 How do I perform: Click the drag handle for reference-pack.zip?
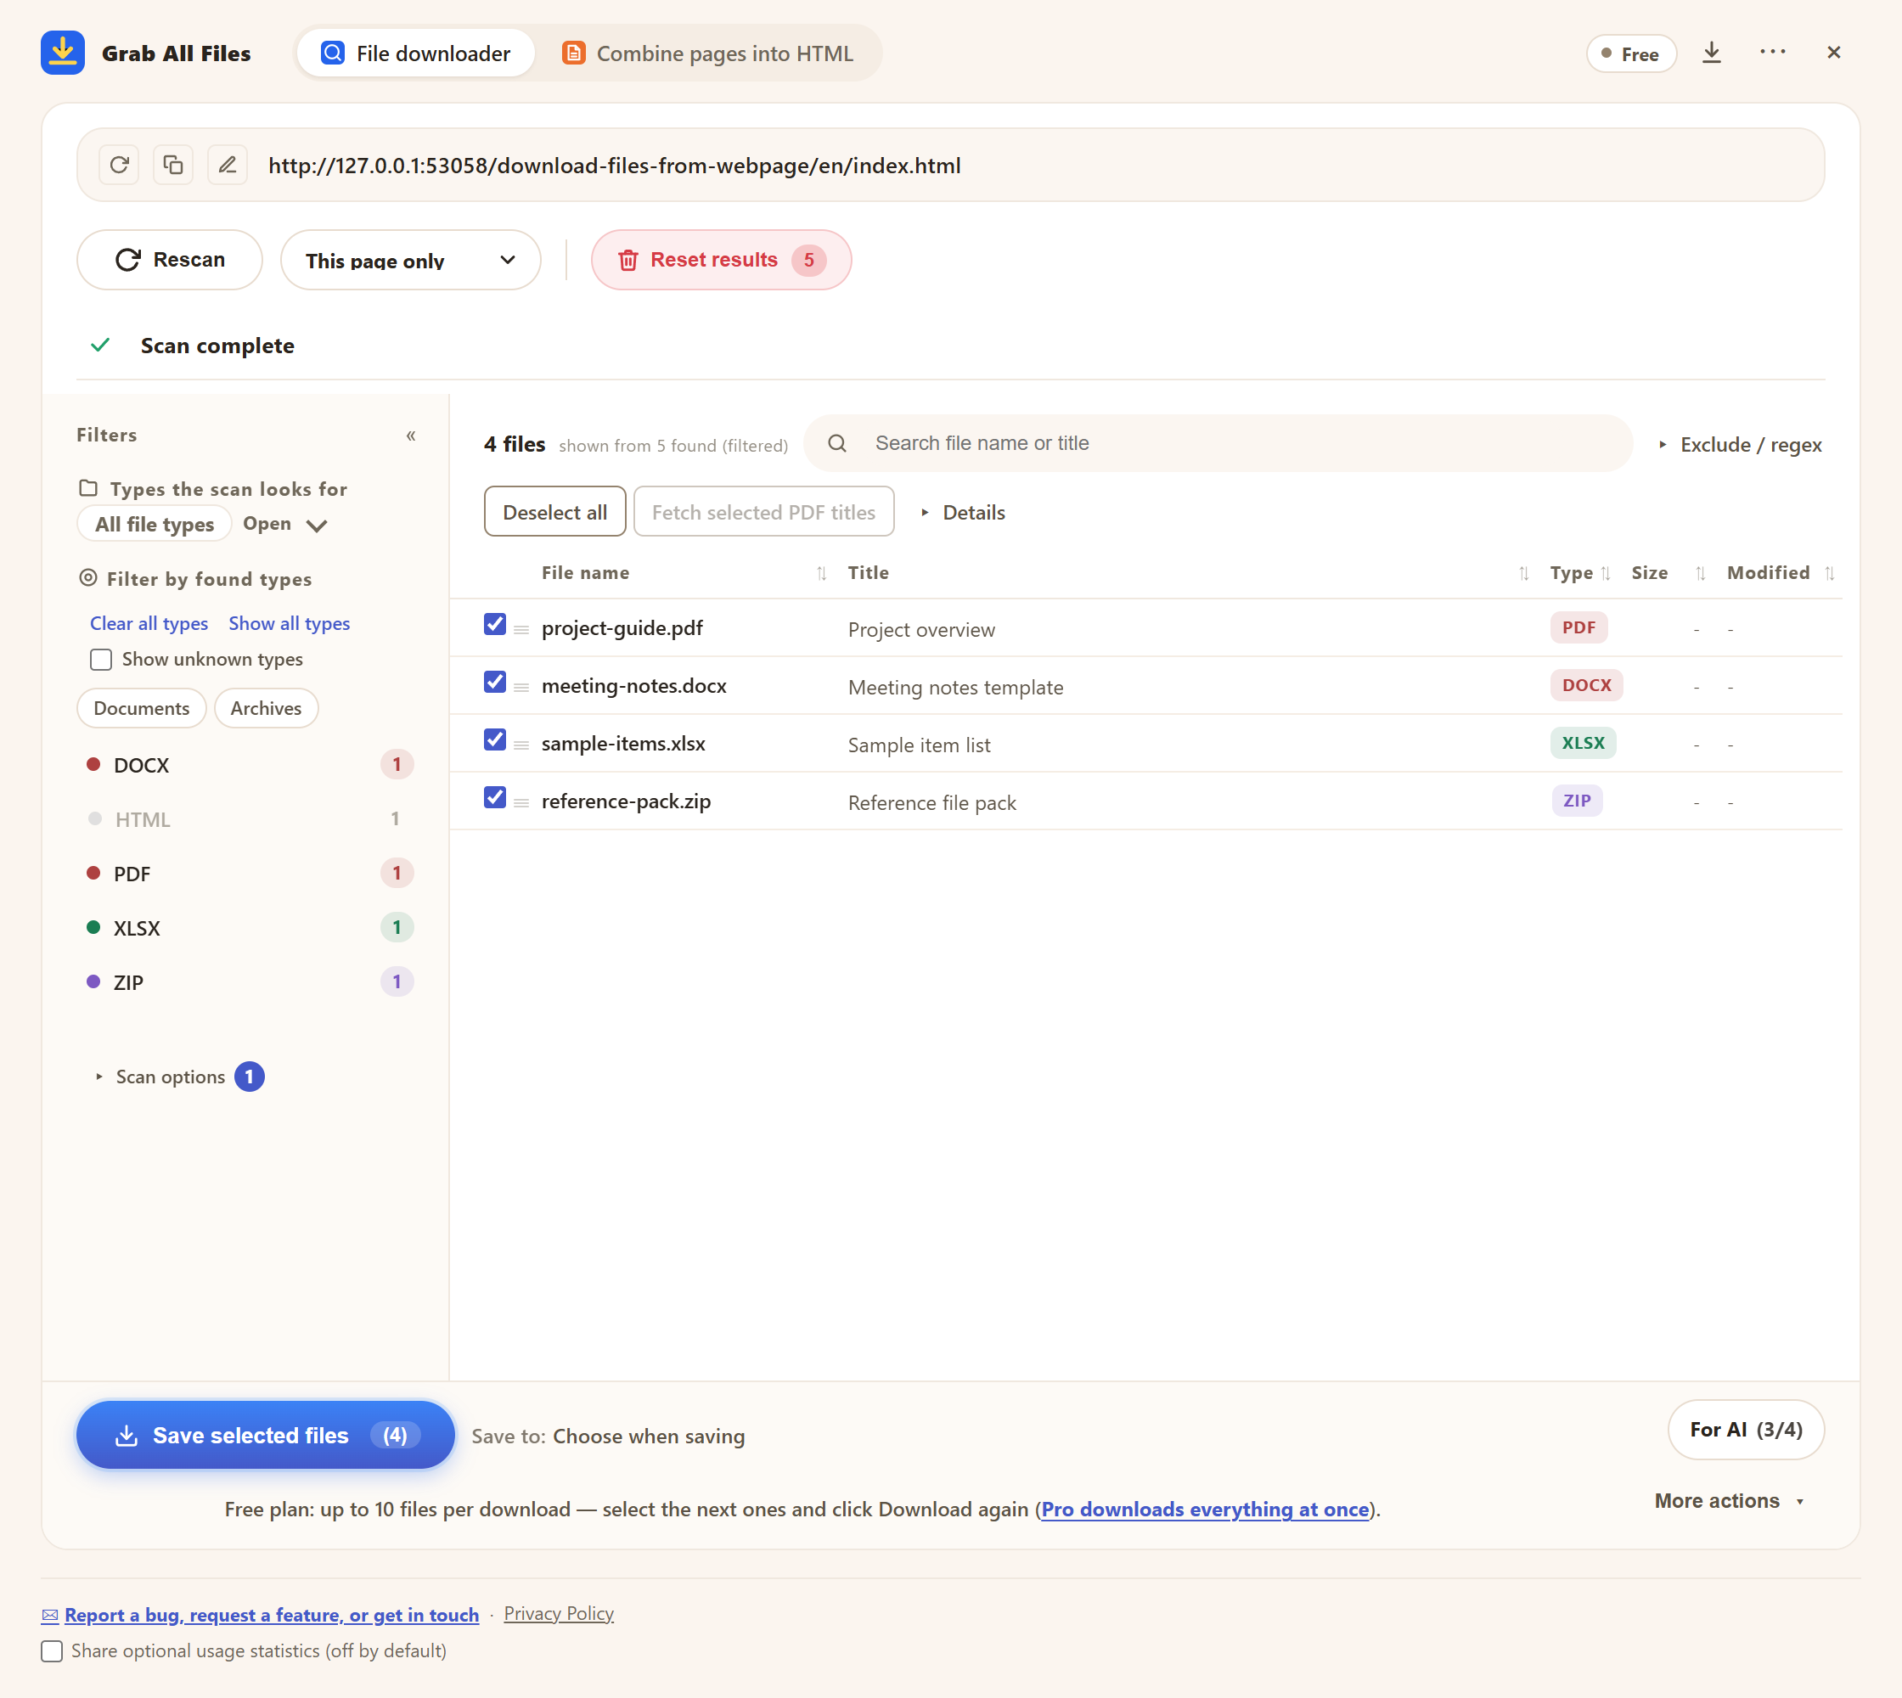pyautogui.click(x=521, y=802)
